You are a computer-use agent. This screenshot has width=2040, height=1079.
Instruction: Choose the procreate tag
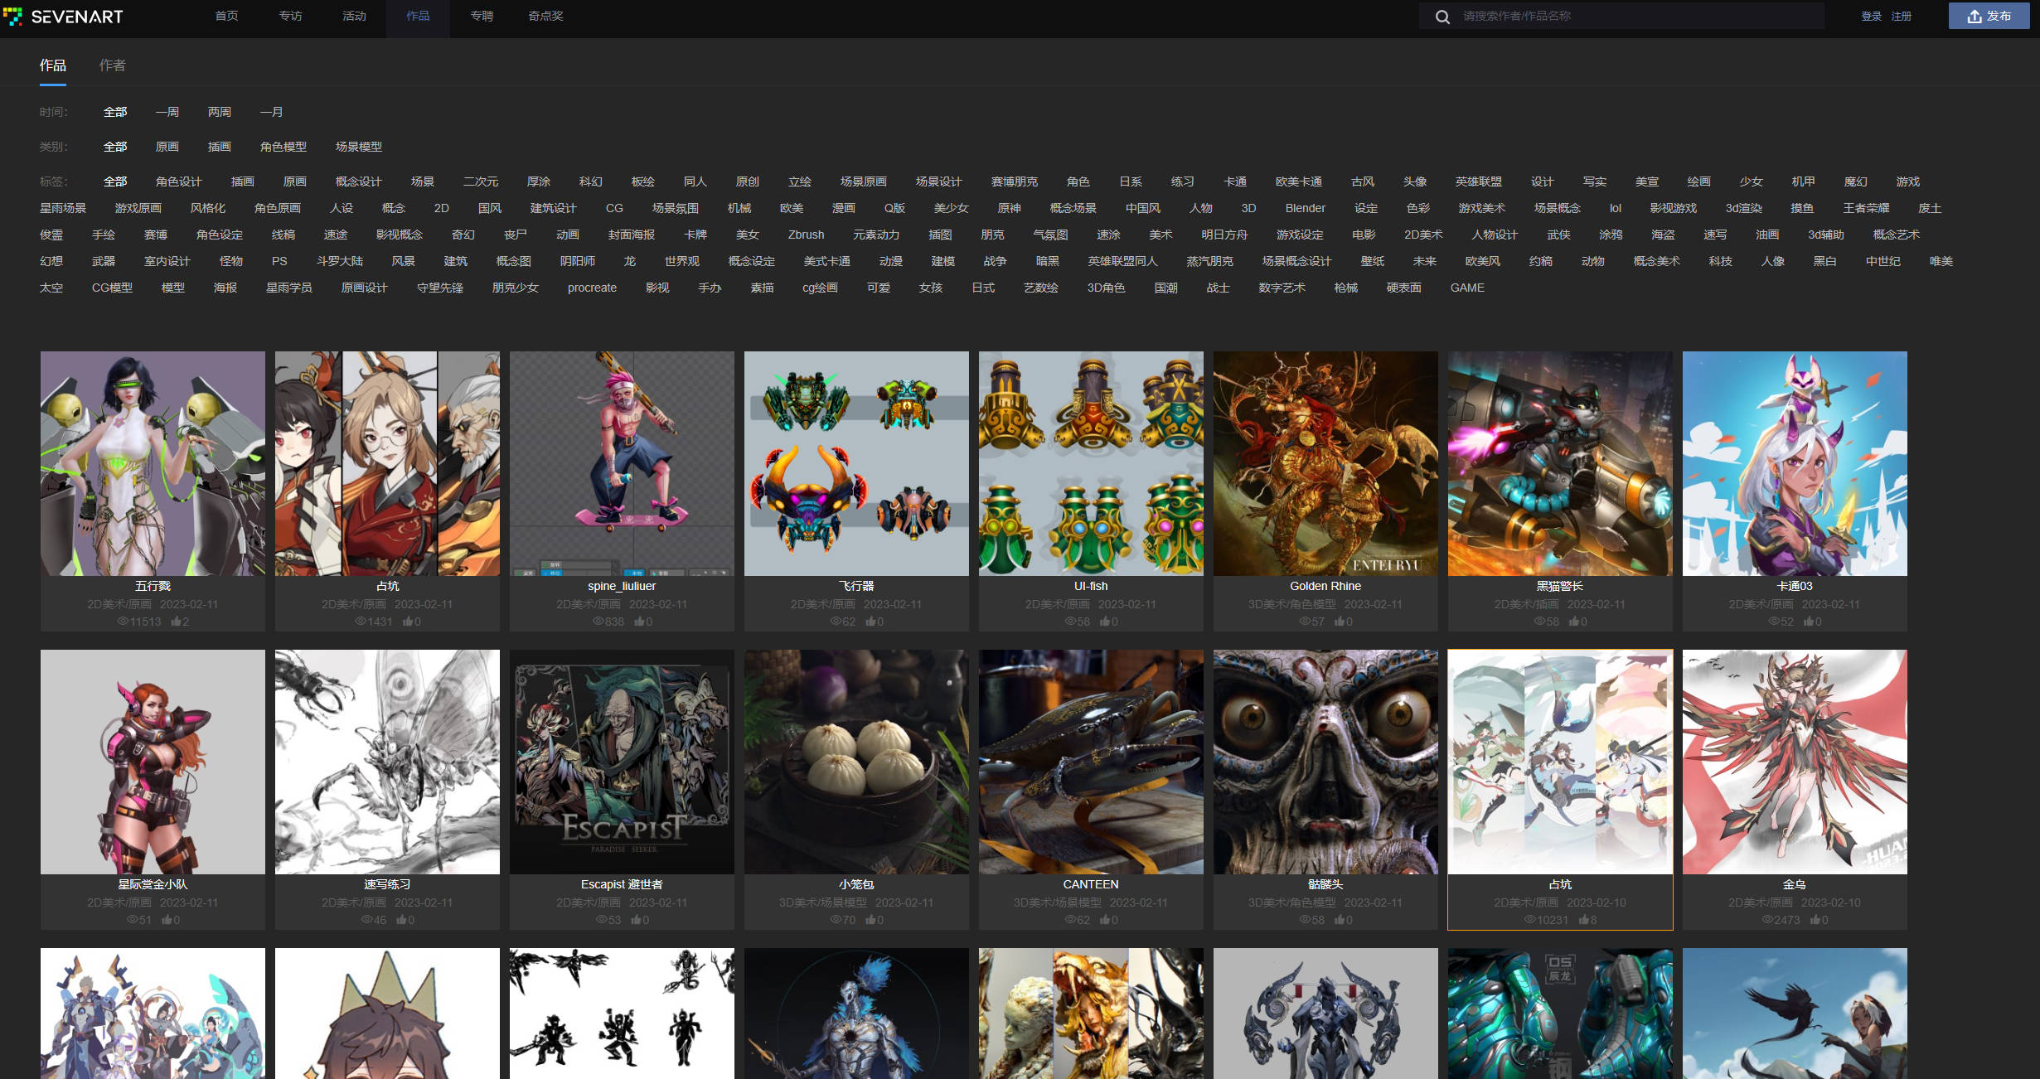[x=592, y=288]
